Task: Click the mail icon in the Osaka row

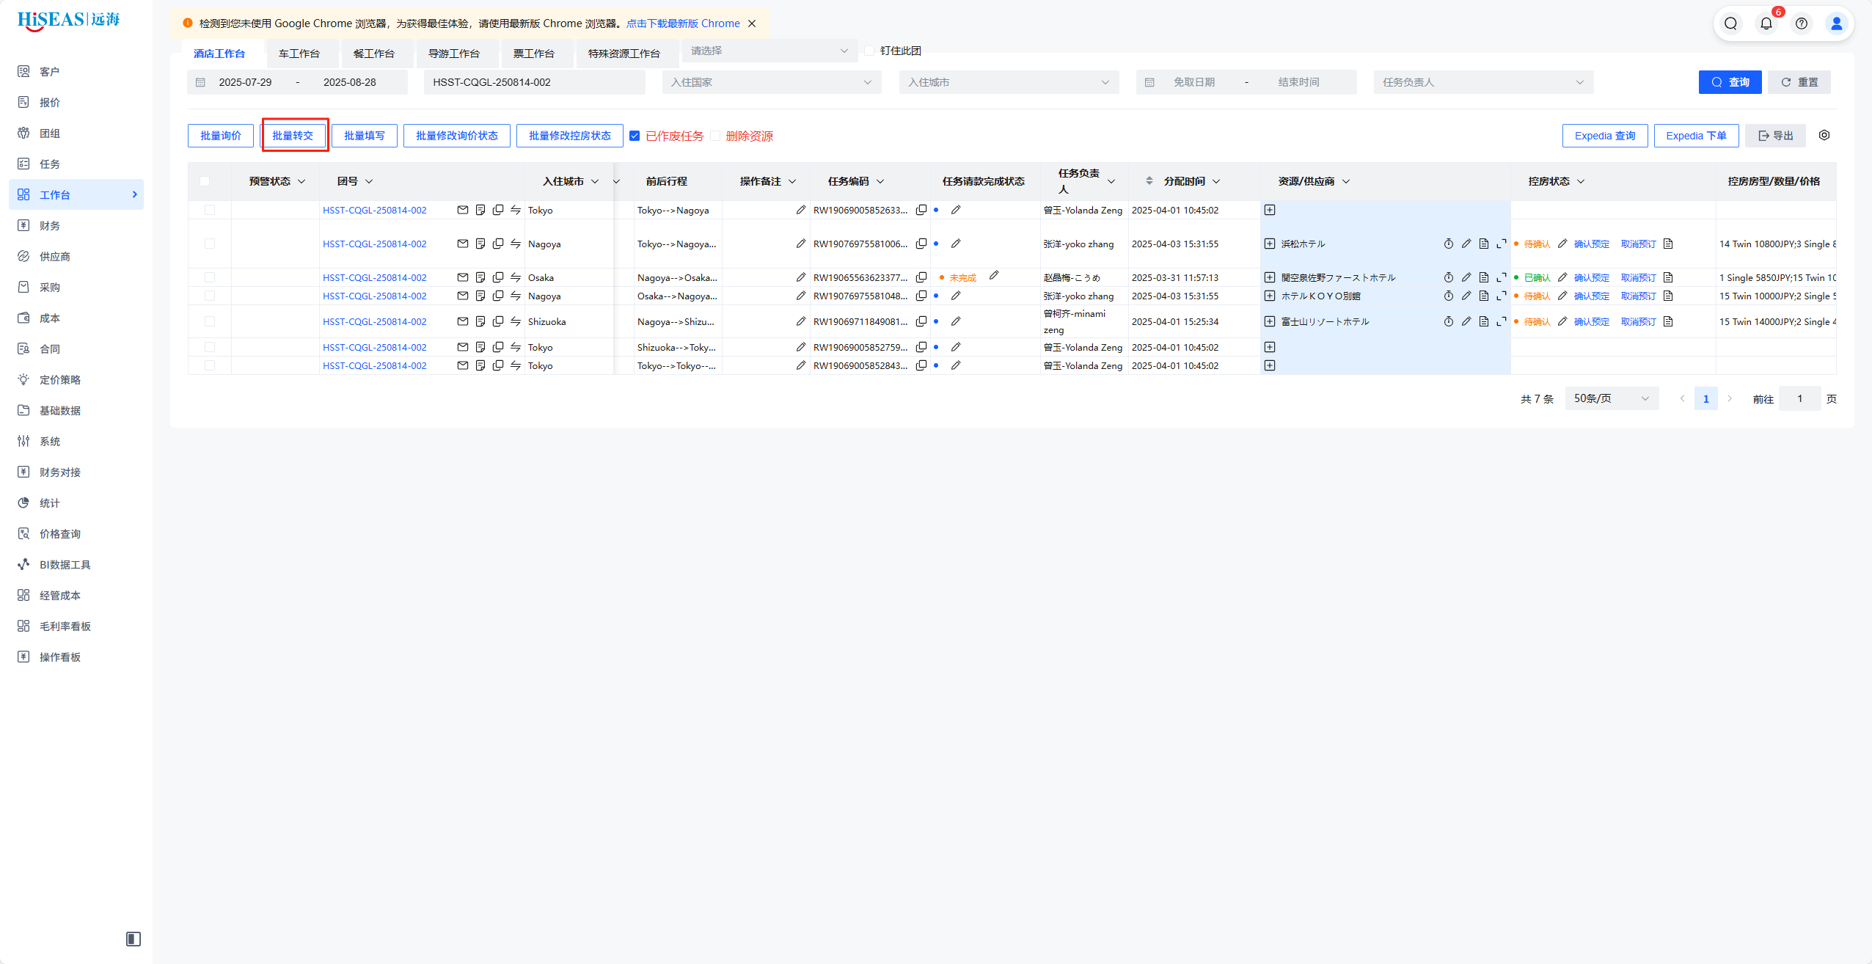Action: tap(462, 277)
